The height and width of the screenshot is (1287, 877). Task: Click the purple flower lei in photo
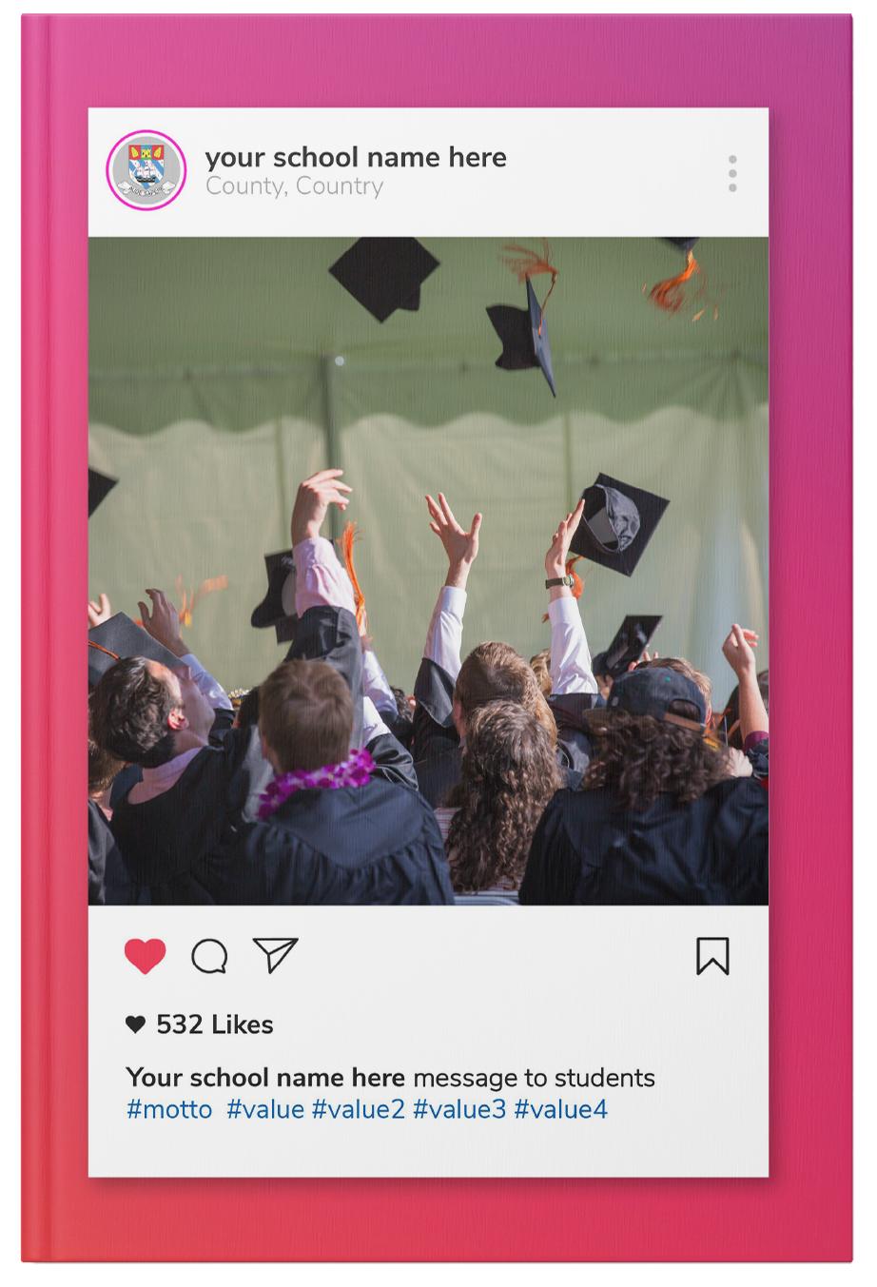click(x=316, y=780)
